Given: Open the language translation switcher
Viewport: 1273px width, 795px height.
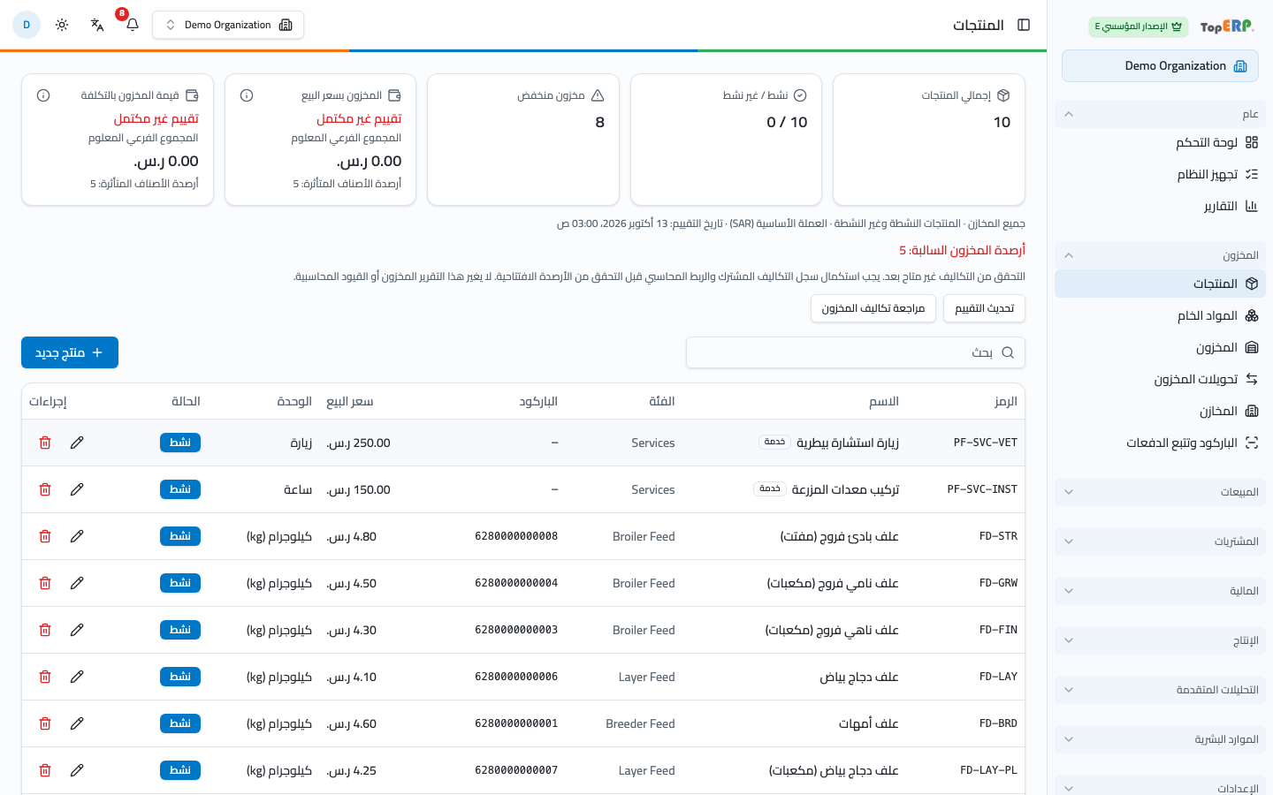Looking at the screenshot, I should pyautogui.click(x=97, y=25).
